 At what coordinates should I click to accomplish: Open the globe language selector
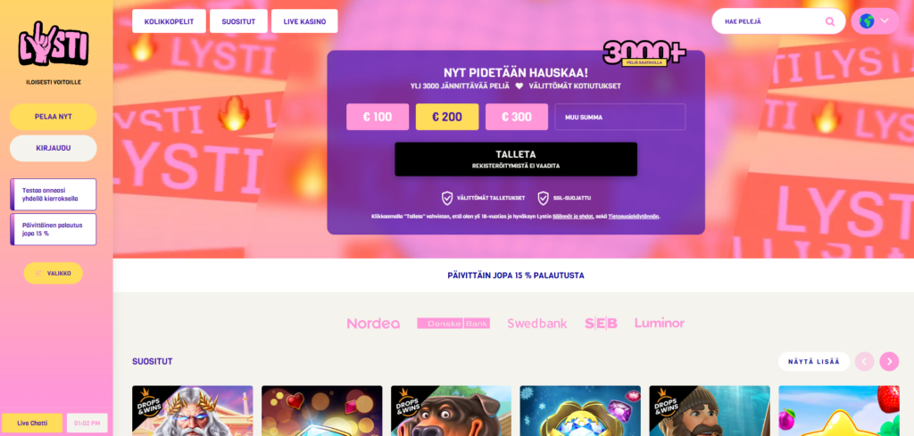pyautogui.click(x=875, y=21)
